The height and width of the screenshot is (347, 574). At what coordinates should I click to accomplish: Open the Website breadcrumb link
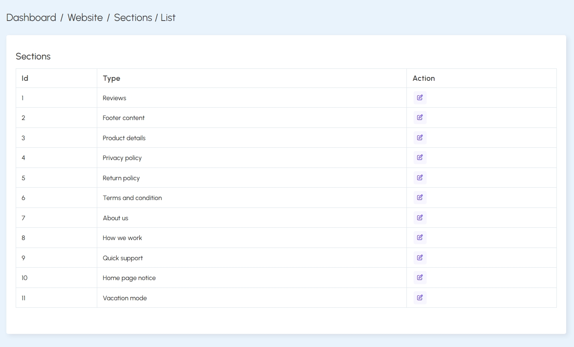[85, 18]
